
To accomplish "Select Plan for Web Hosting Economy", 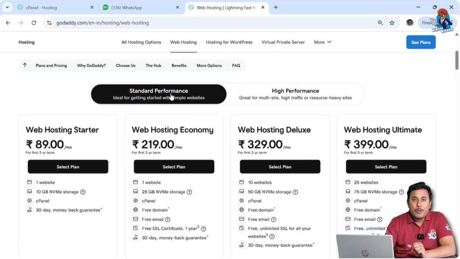I will click(174, 167).
